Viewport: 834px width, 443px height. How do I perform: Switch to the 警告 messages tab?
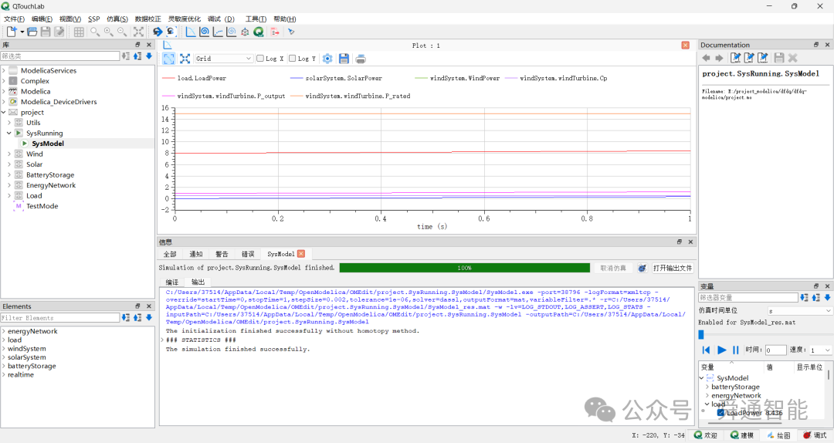222,254
